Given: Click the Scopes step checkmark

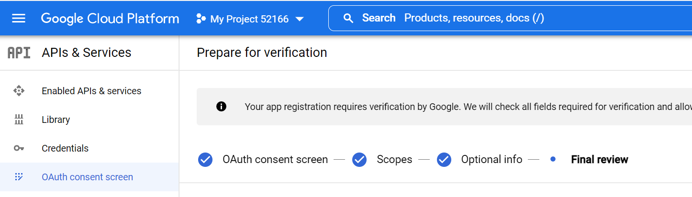Looking at the screenshot, I should [x=359, y=160].
